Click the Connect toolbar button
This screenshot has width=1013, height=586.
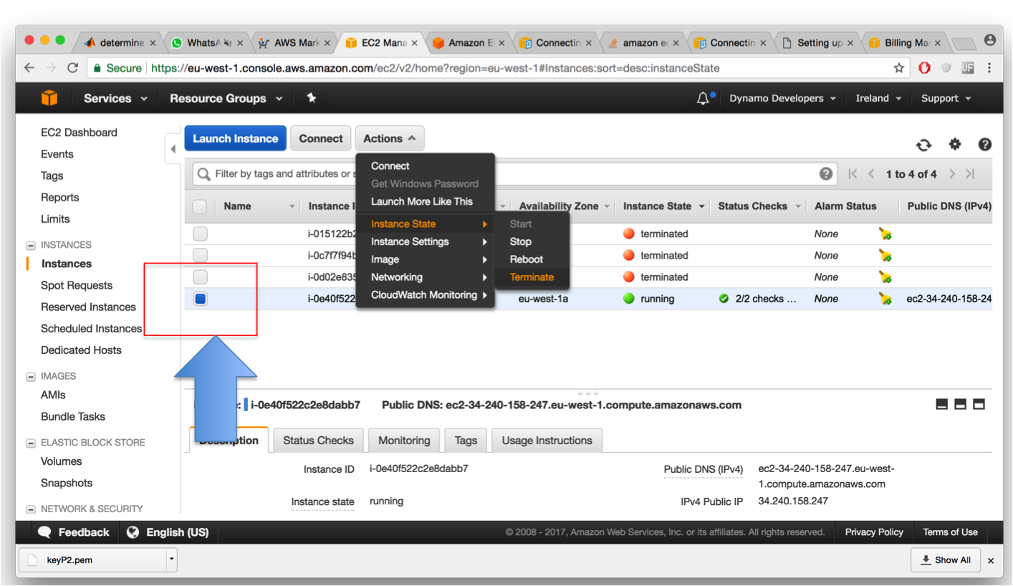pyautogui.click(x=321, y=138)
